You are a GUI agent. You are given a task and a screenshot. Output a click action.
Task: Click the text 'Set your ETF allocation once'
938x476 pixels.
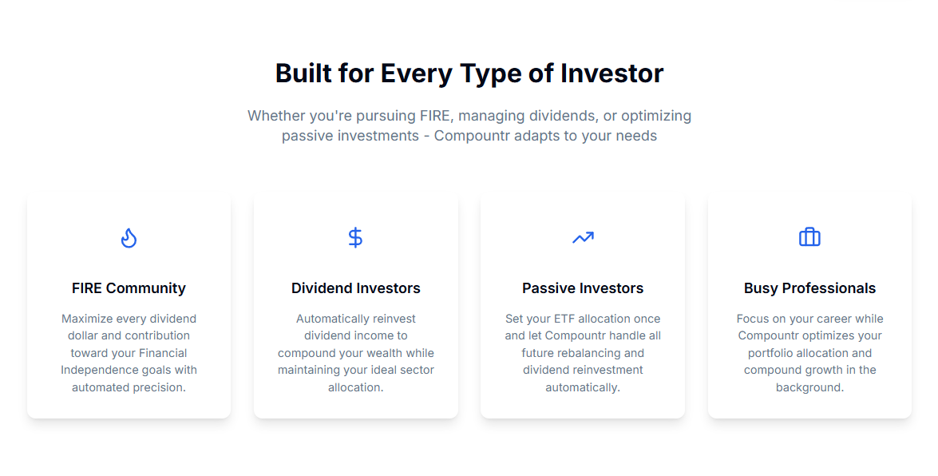[x=583, y=319]
